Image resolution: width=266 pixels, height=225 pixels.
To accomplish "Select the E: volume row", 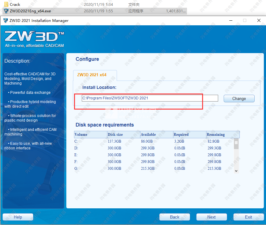I will (x=154, y=155).
